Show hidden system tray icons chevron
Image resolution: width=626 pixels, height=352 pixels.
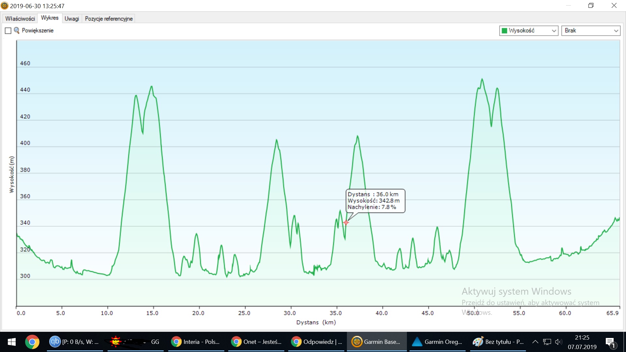535,342
